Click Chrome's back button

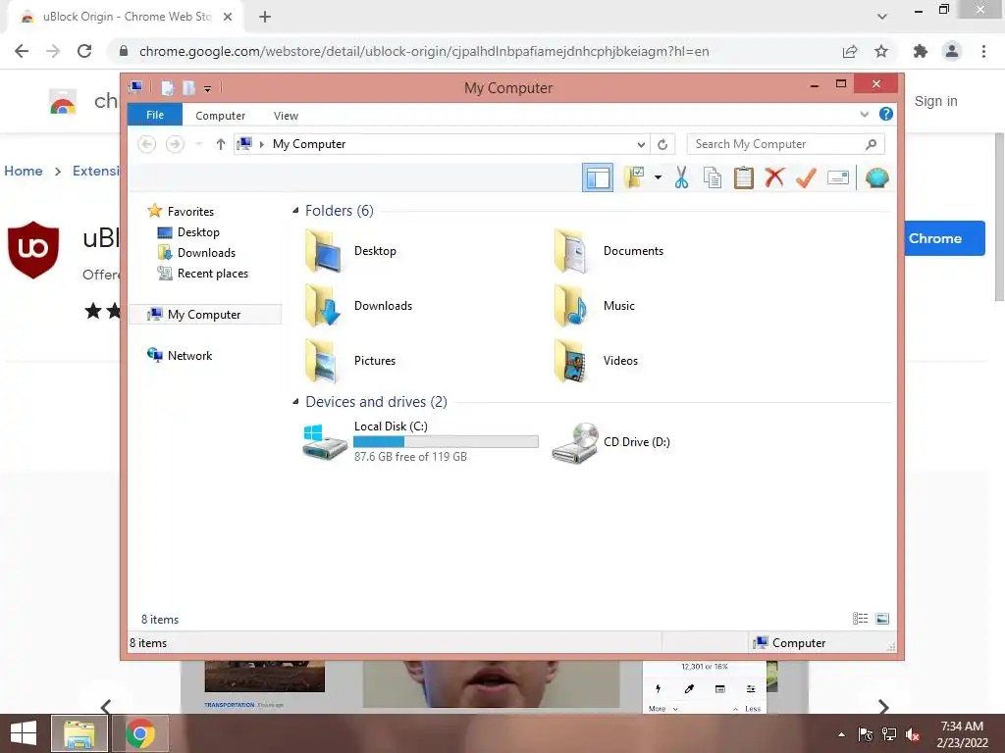(22, 51)
